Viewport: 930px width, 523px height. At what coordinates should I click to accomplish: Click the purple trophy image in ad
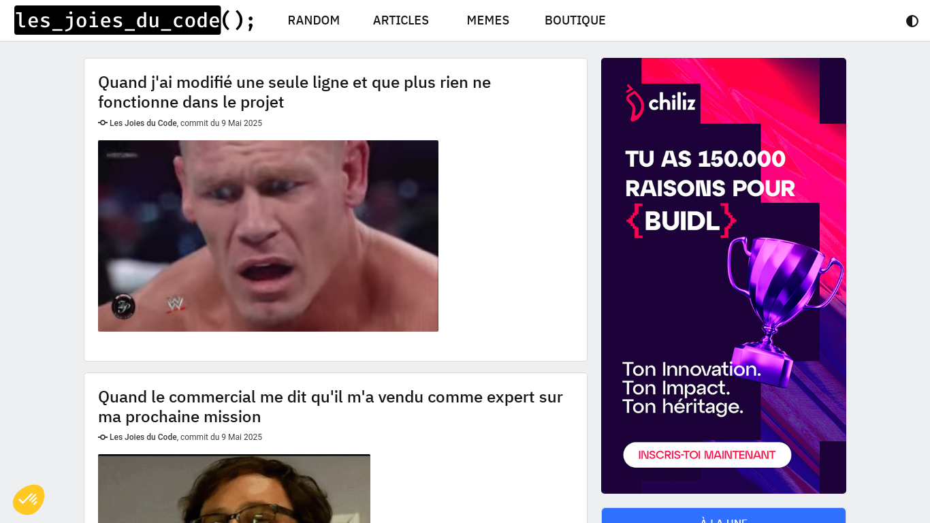tap(783, 310)
